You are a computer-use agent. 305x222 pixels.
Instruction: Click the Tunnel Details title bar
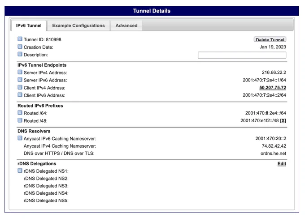pos(152,11)
